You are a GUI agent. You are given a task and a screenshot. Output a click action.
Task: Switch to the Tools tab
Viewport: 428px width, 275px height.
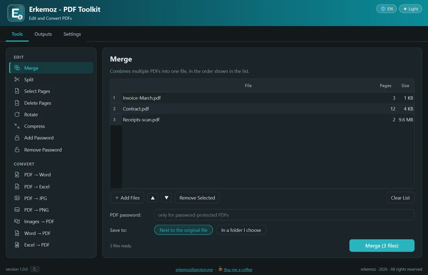[x=17, y=34]
